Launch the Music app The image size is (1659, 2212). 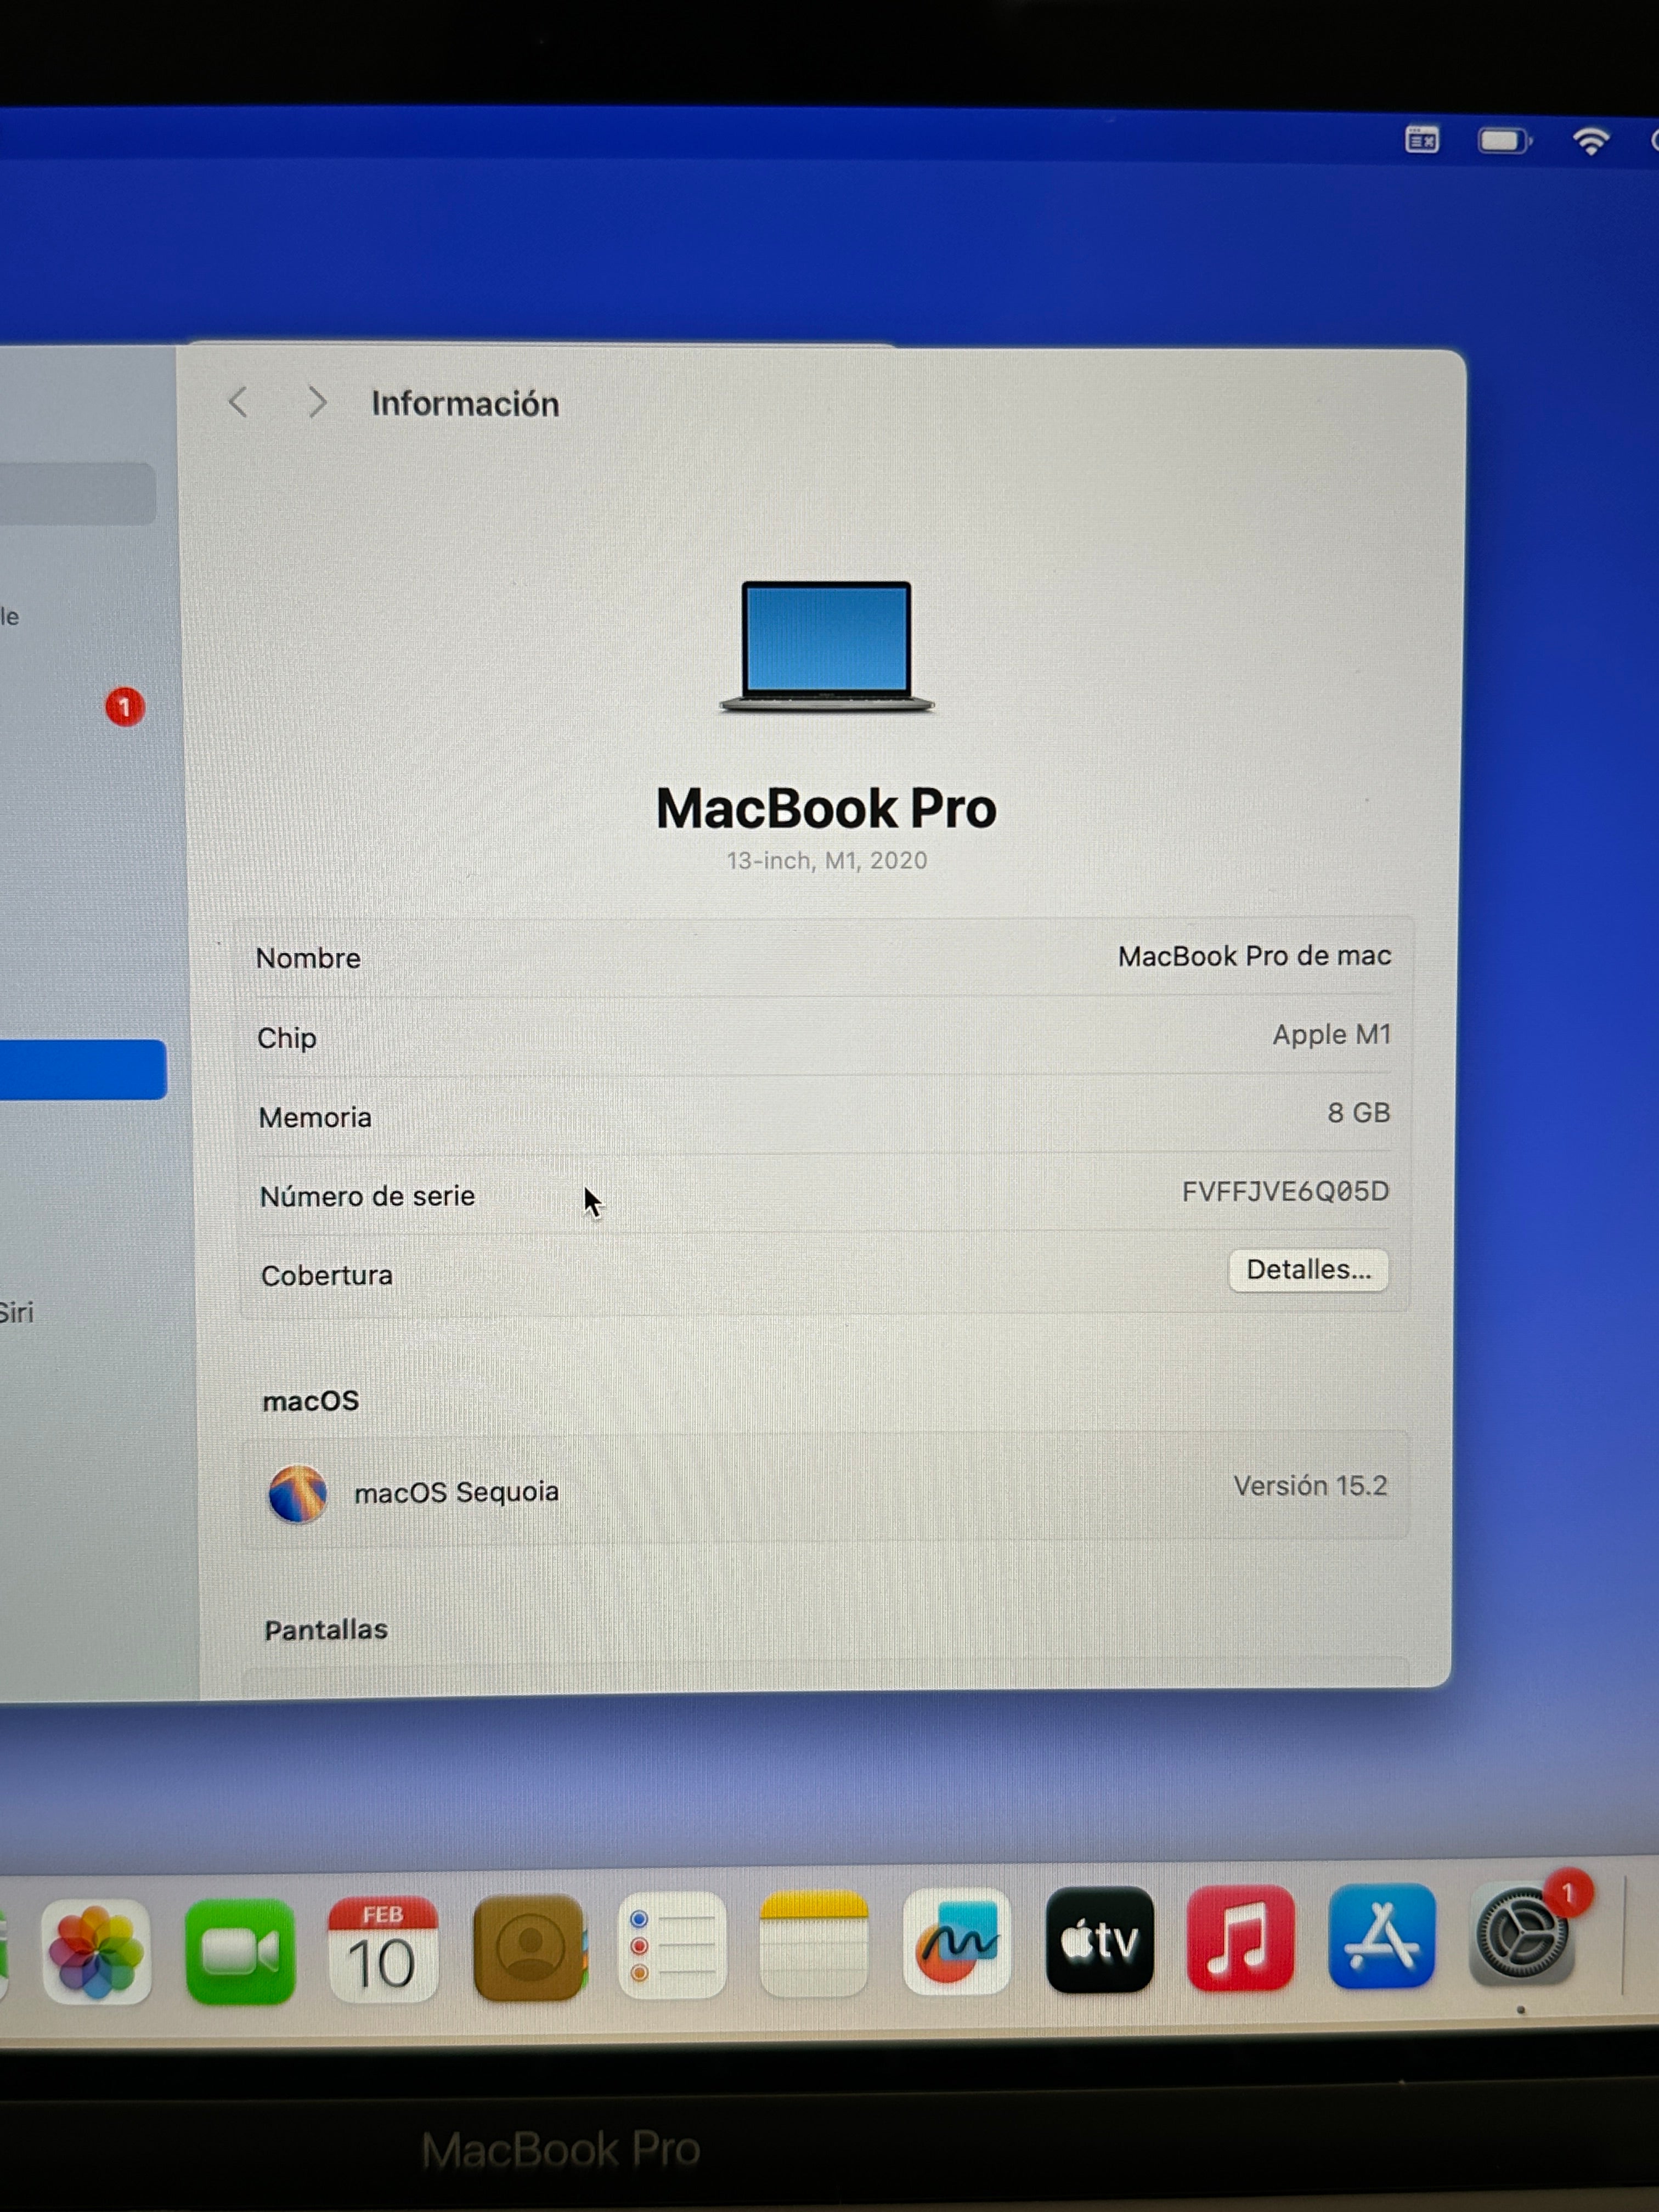pos(1240,1937)
